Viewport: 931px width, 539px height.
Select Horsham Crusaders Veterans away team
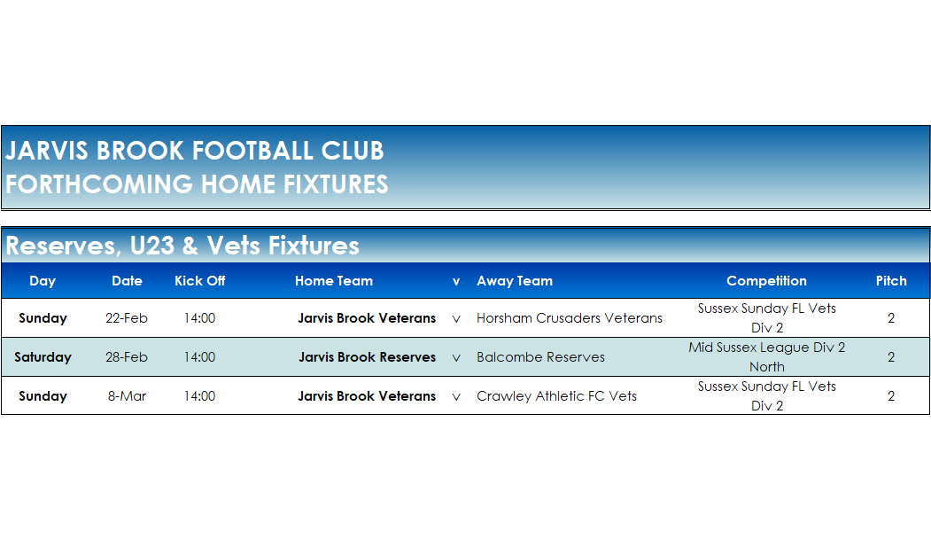pos(570,318)
